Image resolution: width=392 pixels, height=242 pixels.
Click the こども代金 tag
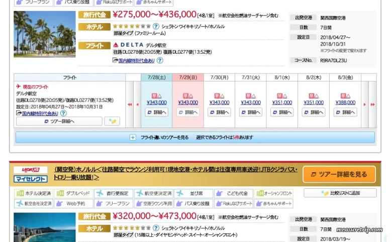click(234, 193)
